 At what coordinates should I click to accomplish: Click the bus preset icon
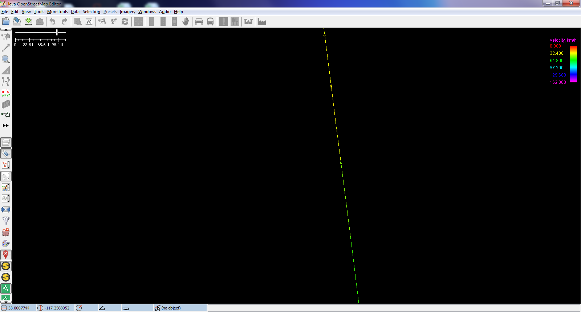click(210, 22)
